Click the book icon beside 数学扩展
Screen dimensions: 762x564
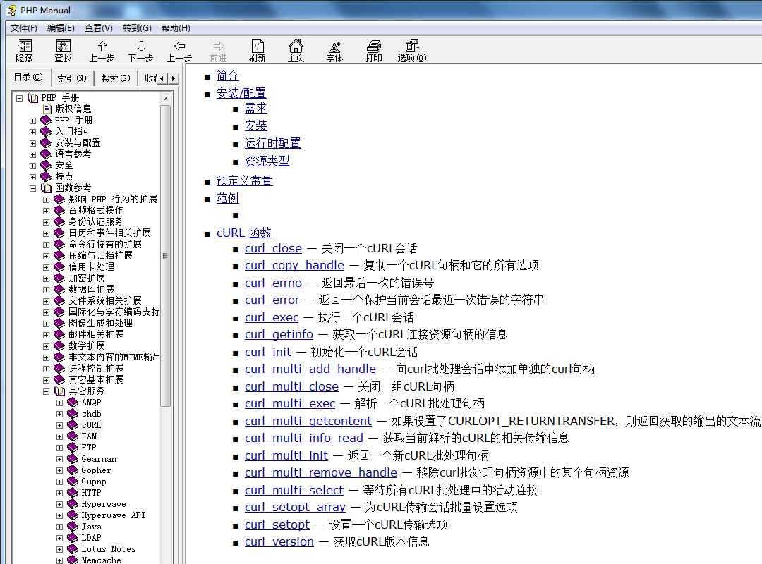coord(59,346)
